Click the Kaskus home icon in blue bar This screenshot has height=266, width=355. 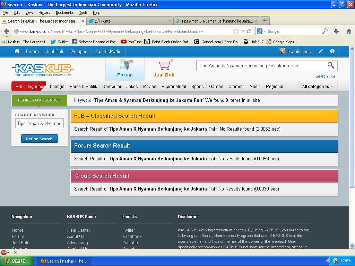click(x=17, y=51)
